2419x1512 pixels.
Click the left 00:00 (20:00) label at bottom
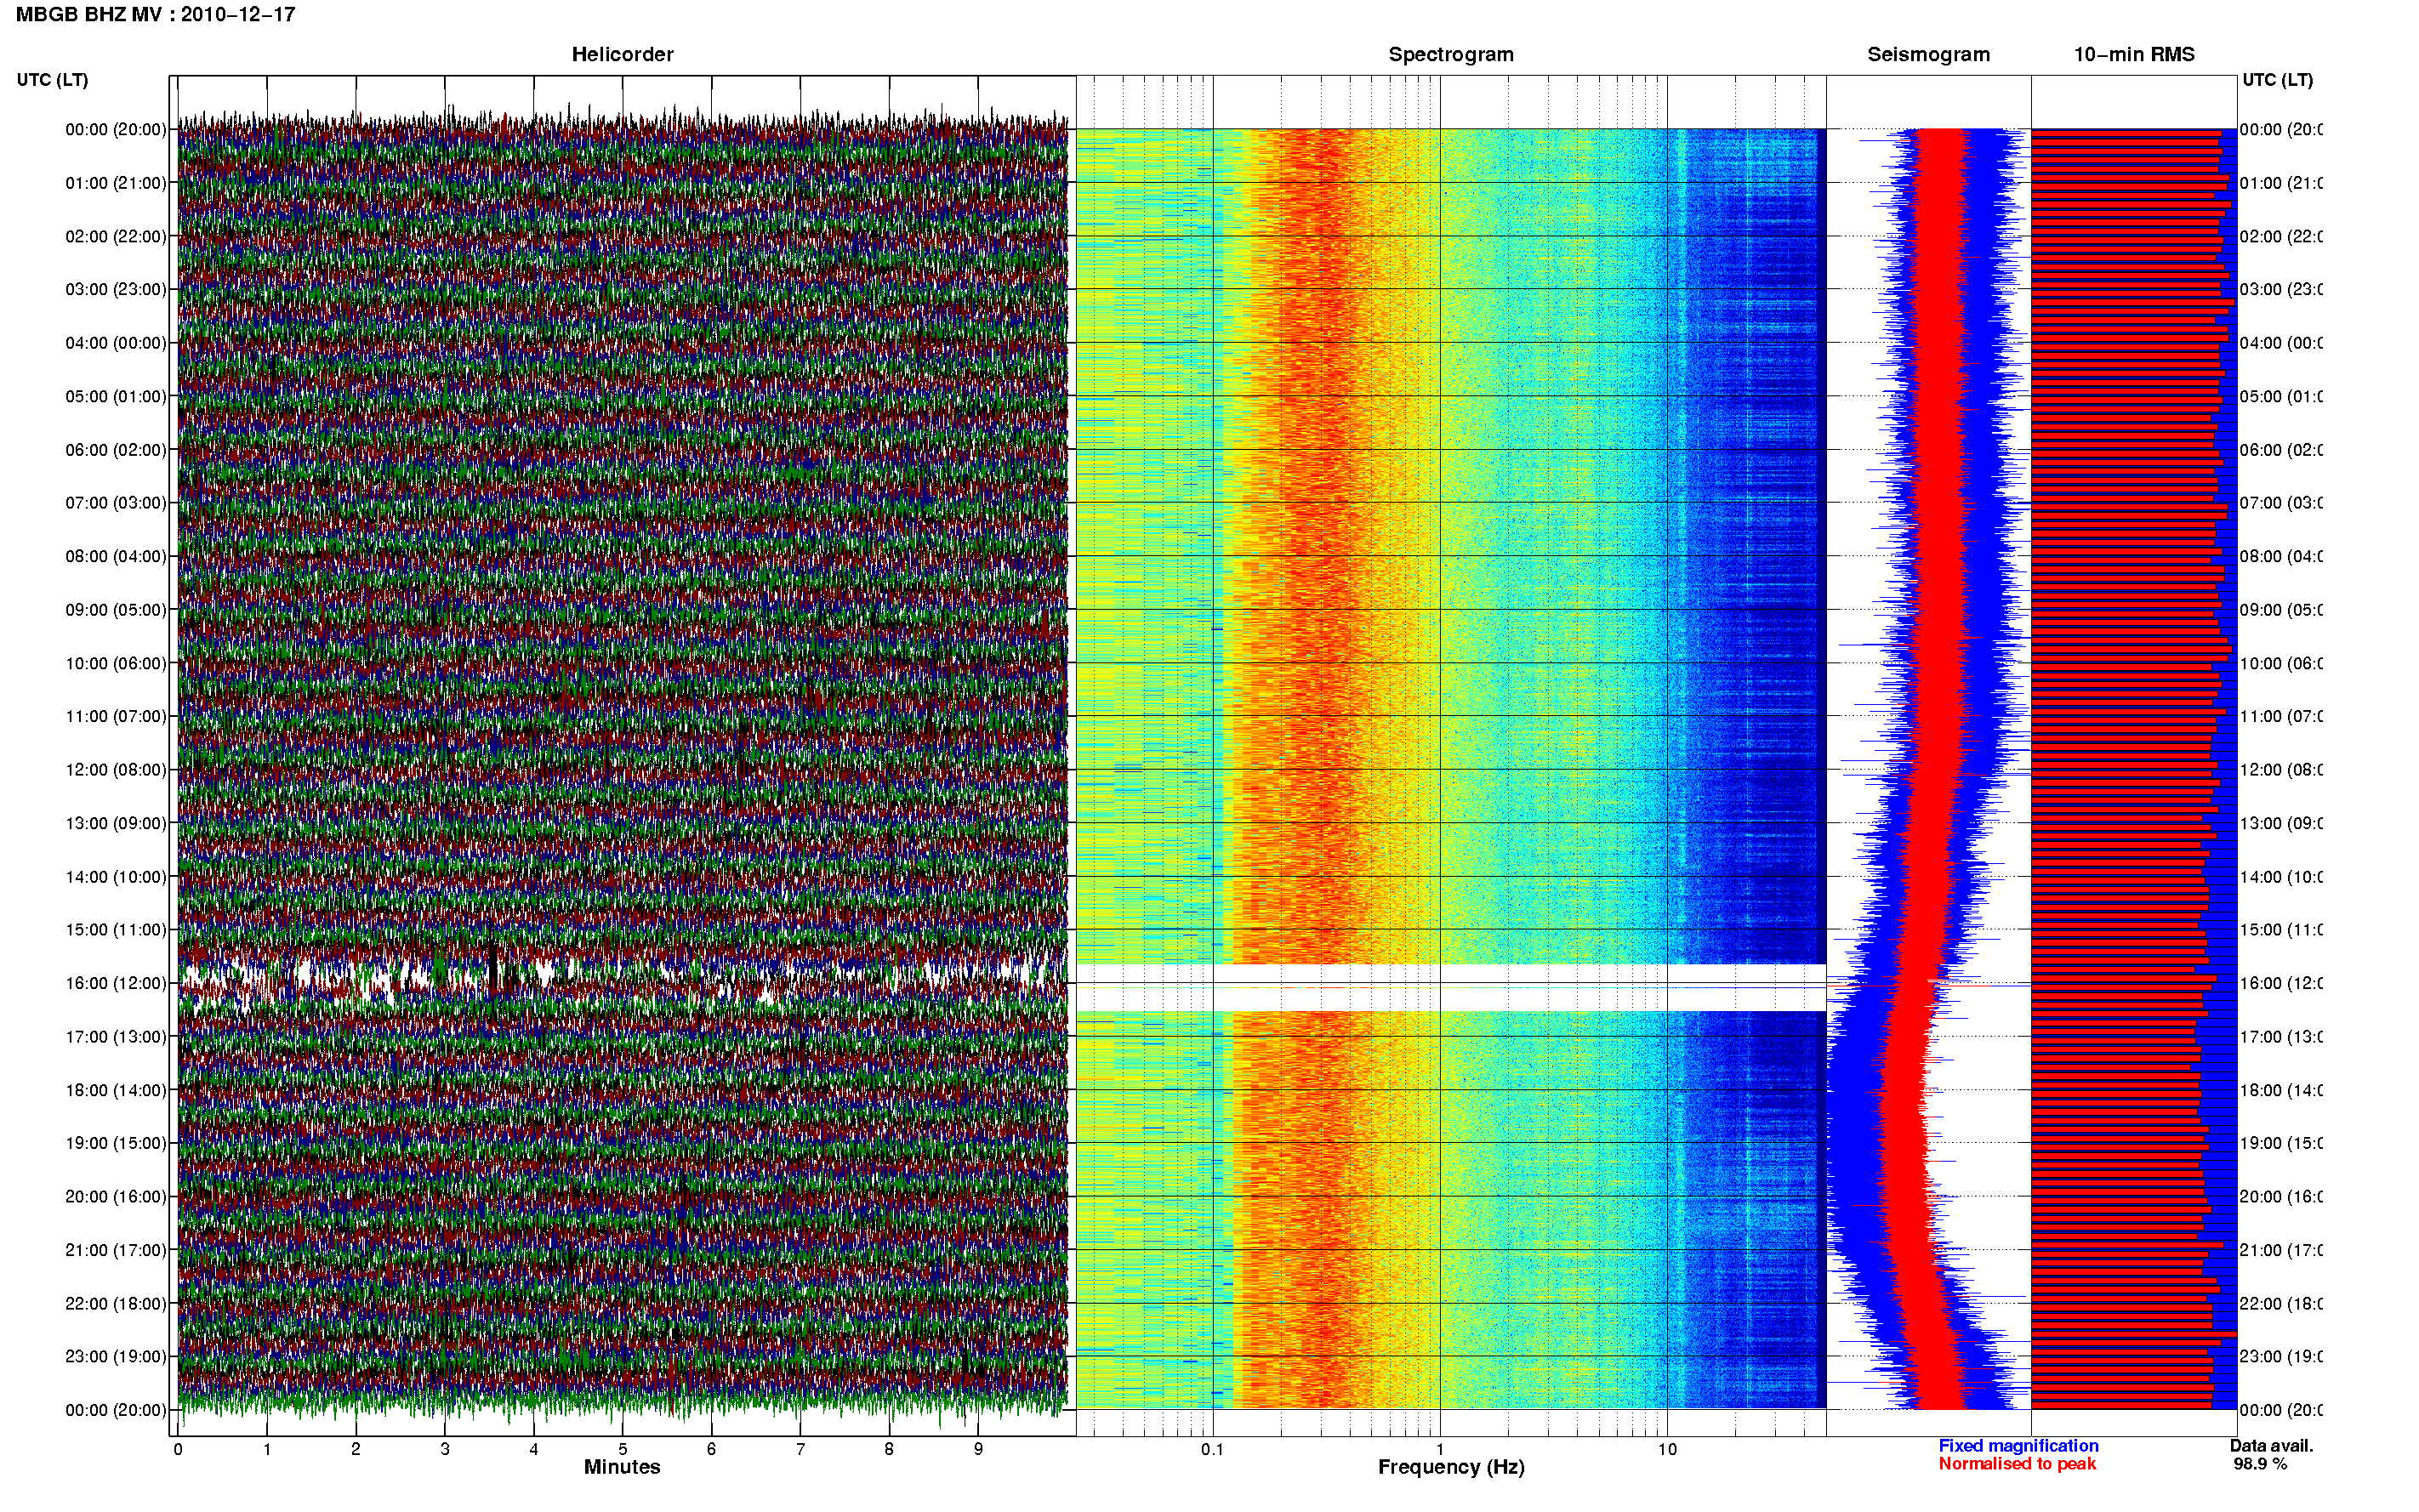[116, 1410]
